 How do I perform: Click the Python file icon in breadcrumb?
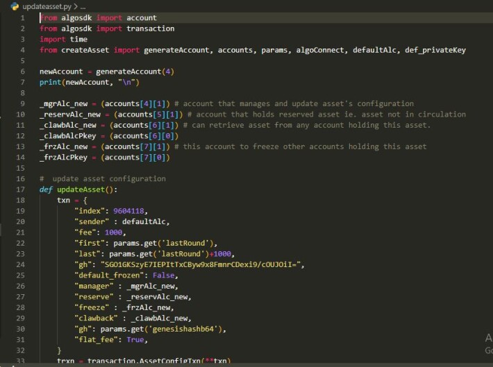(15, 6)
